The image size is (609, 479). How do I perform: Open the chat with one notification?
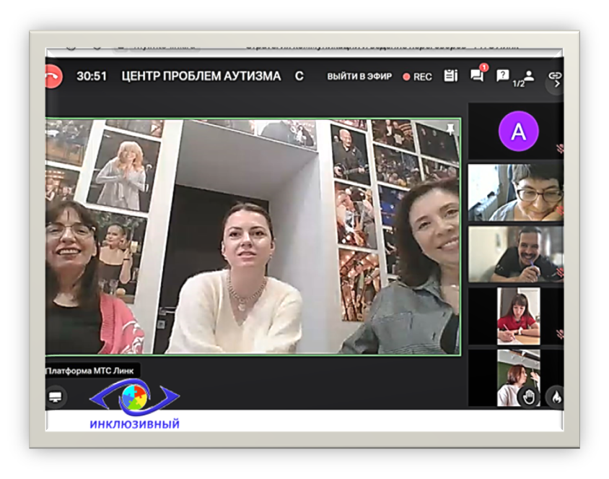[x=478, y=74]
